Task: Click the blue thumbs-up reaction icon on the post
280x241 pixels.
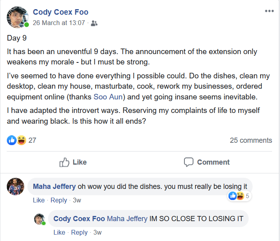Action: [x=12, y=140]
